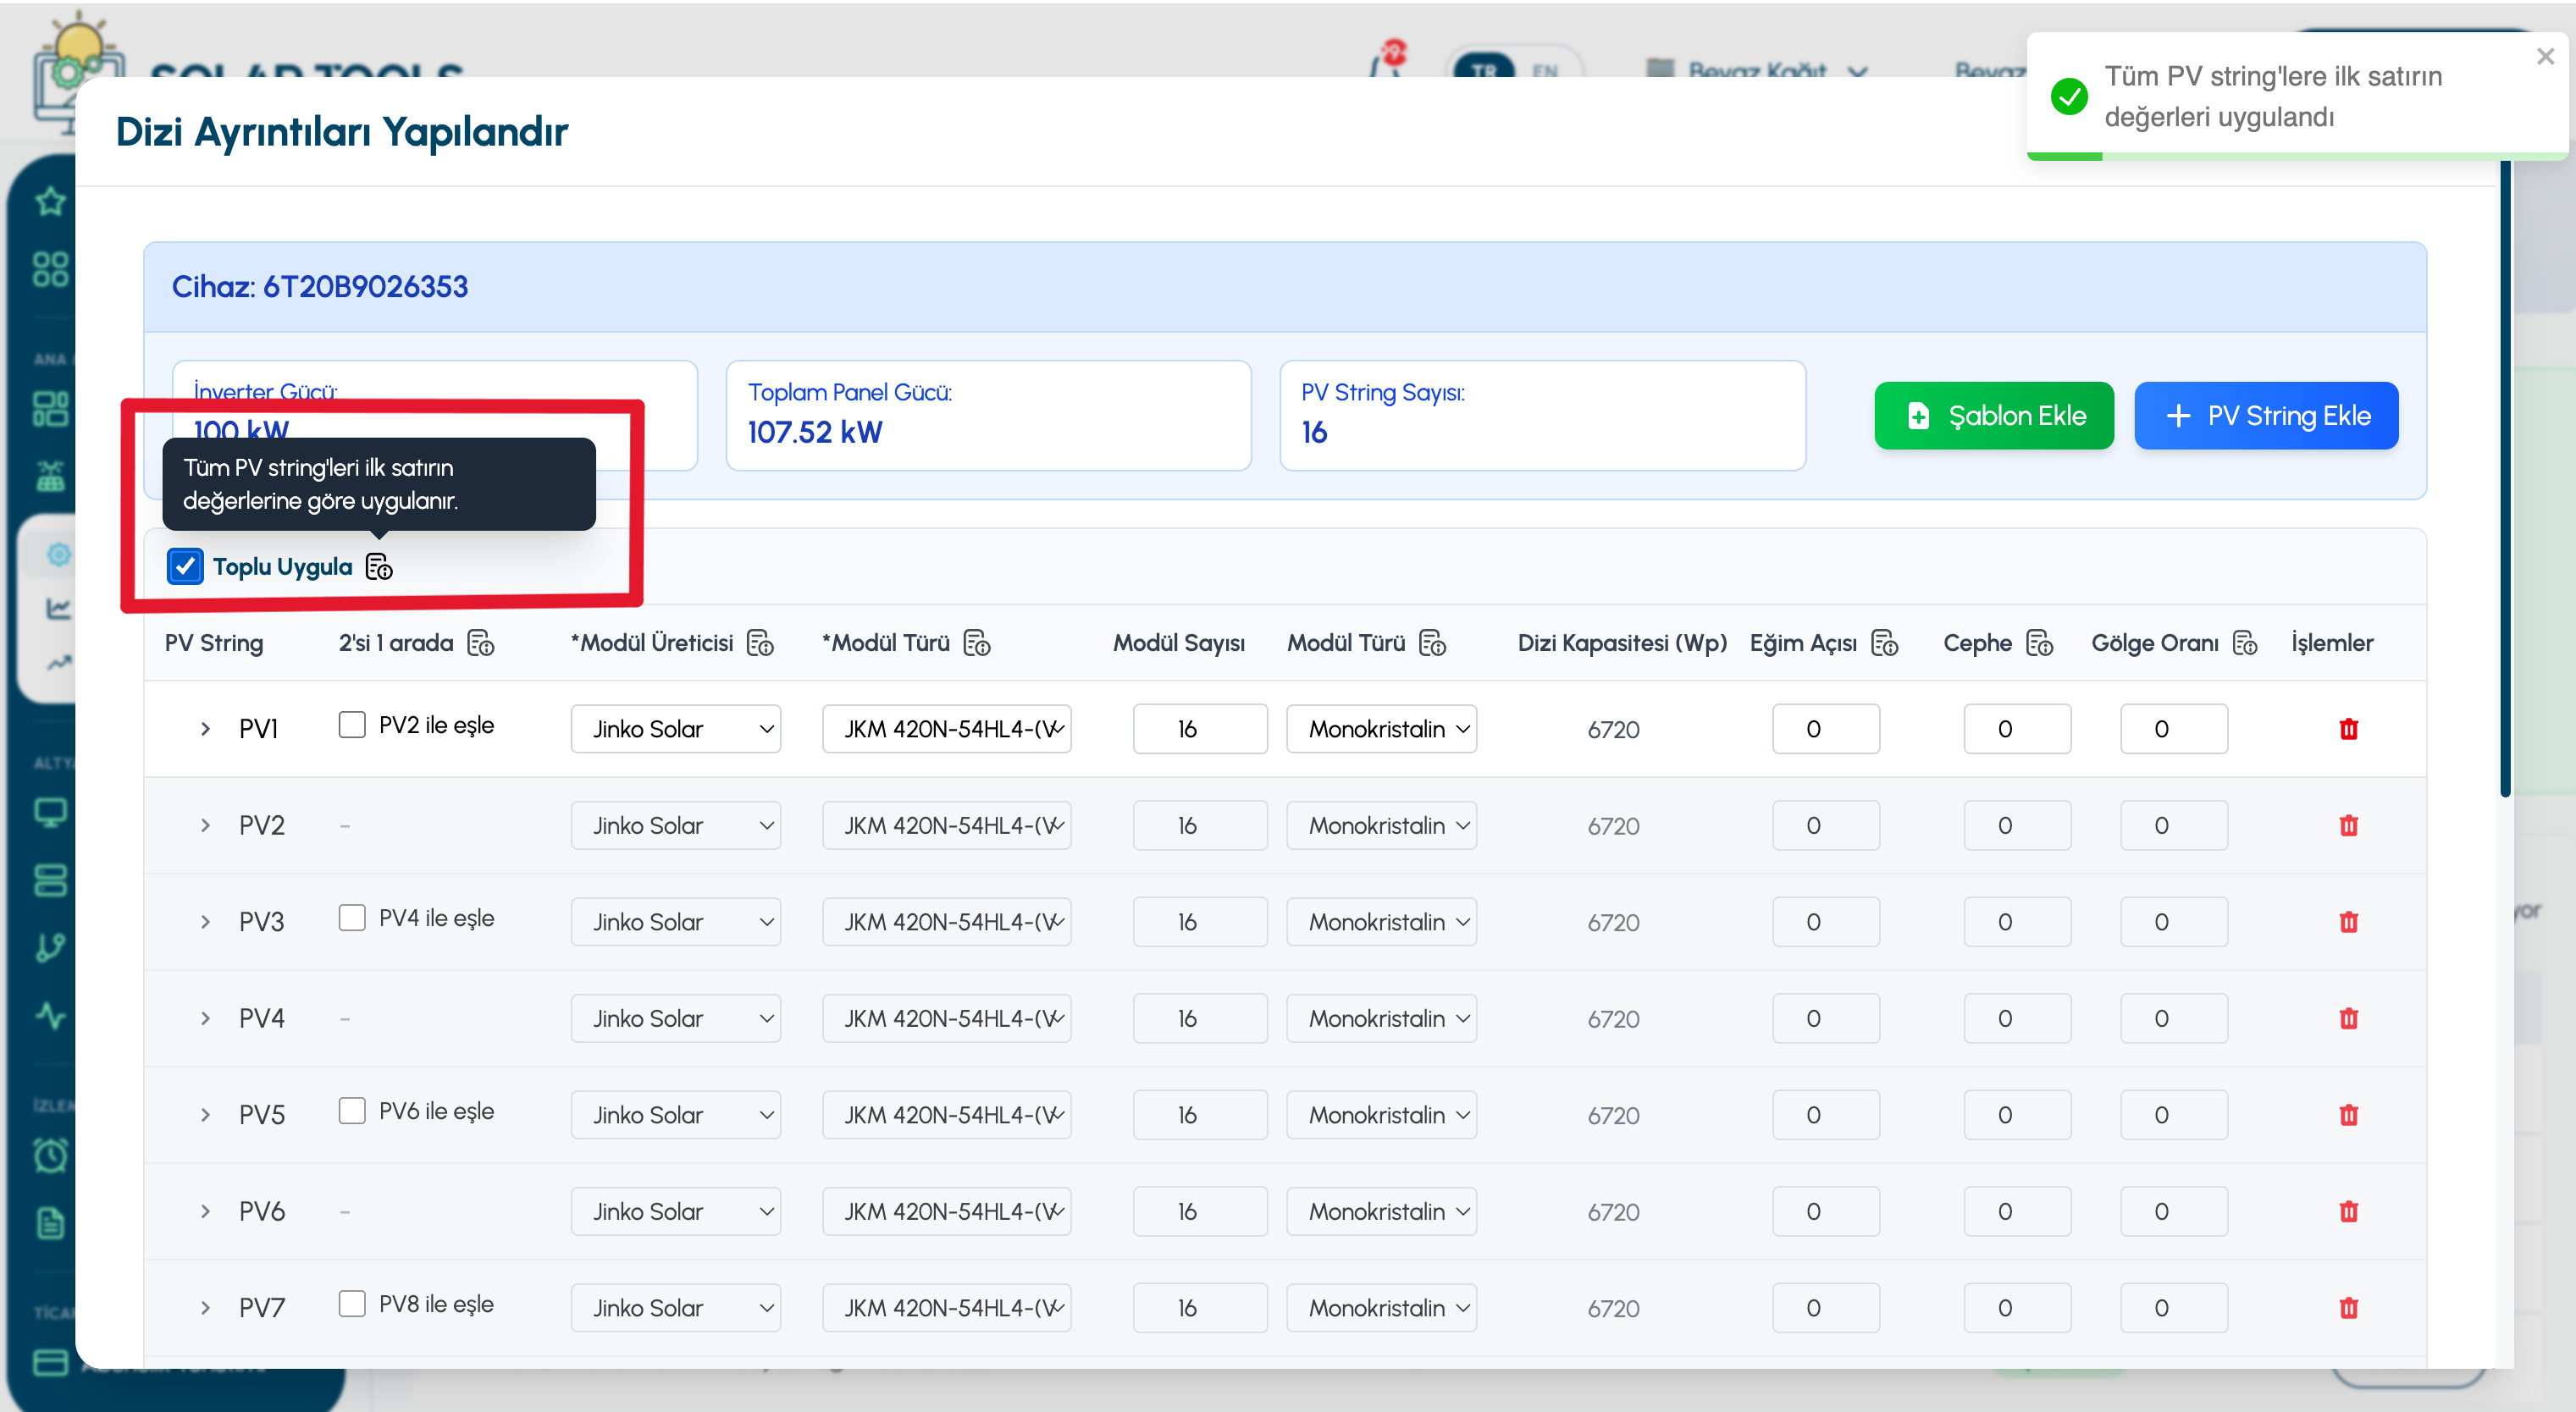Expand the PV2 row chevron
The width and height of the screenshot is (2576, 1412).
tap(205, 826)
